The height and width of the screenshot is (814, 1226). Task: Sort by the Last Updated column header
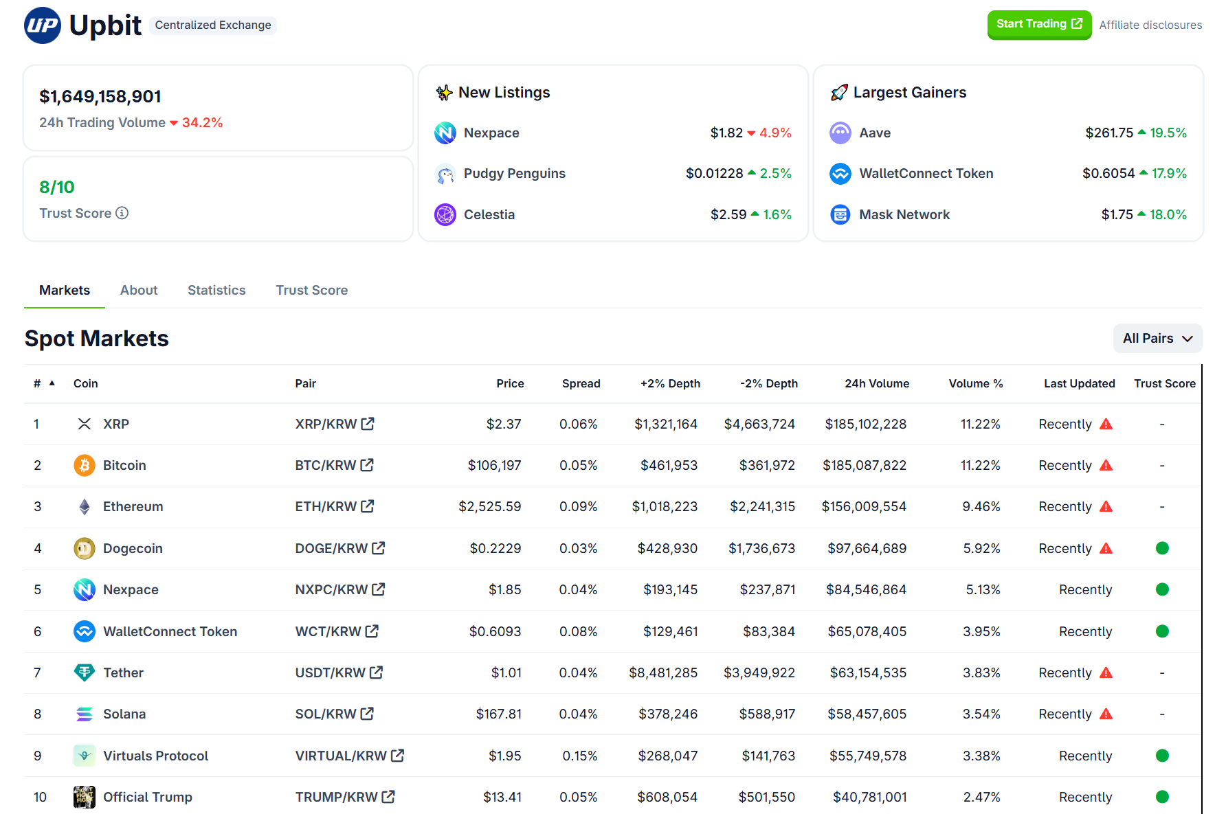[1079, 383]
